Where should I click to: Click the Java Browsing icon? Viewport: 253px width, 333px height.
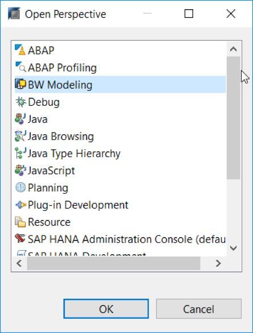click(21, 136)
